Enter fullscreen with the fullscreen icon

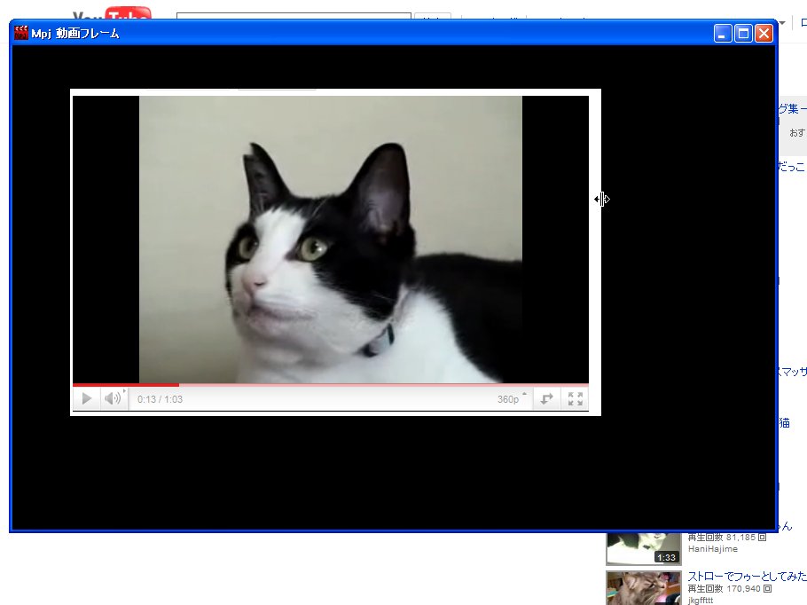coord(575,398)
